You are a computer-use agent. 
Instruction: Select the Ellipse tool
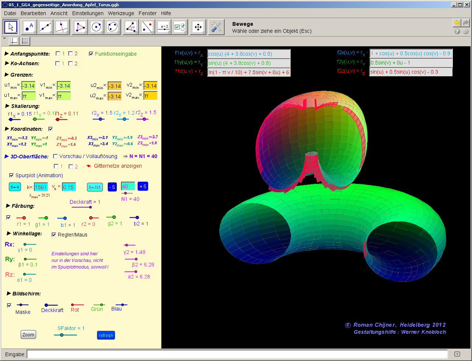point(112,27)
